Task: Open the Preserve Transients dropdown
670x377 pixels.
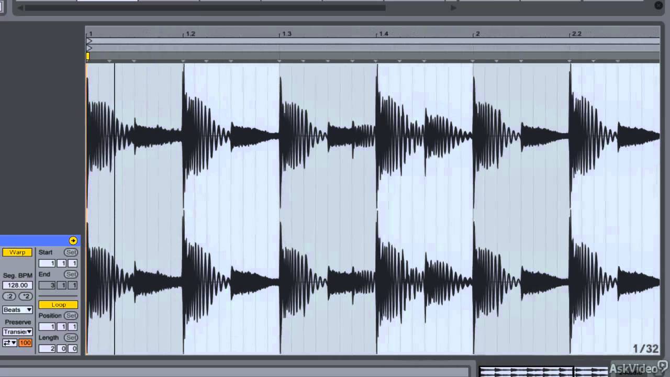Action: [17, 332]
